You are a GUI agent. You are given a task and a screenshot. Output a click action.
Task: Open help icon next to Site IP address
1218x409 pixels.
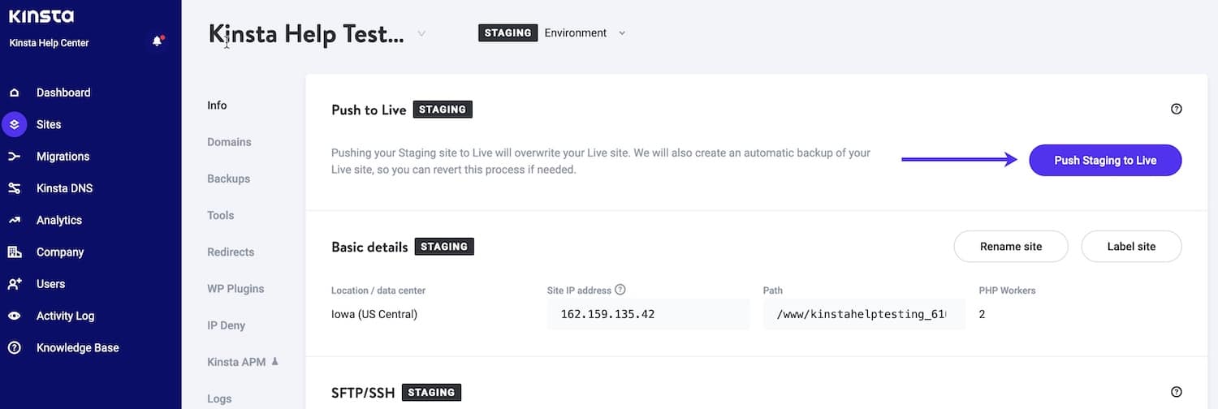point(620,290)
